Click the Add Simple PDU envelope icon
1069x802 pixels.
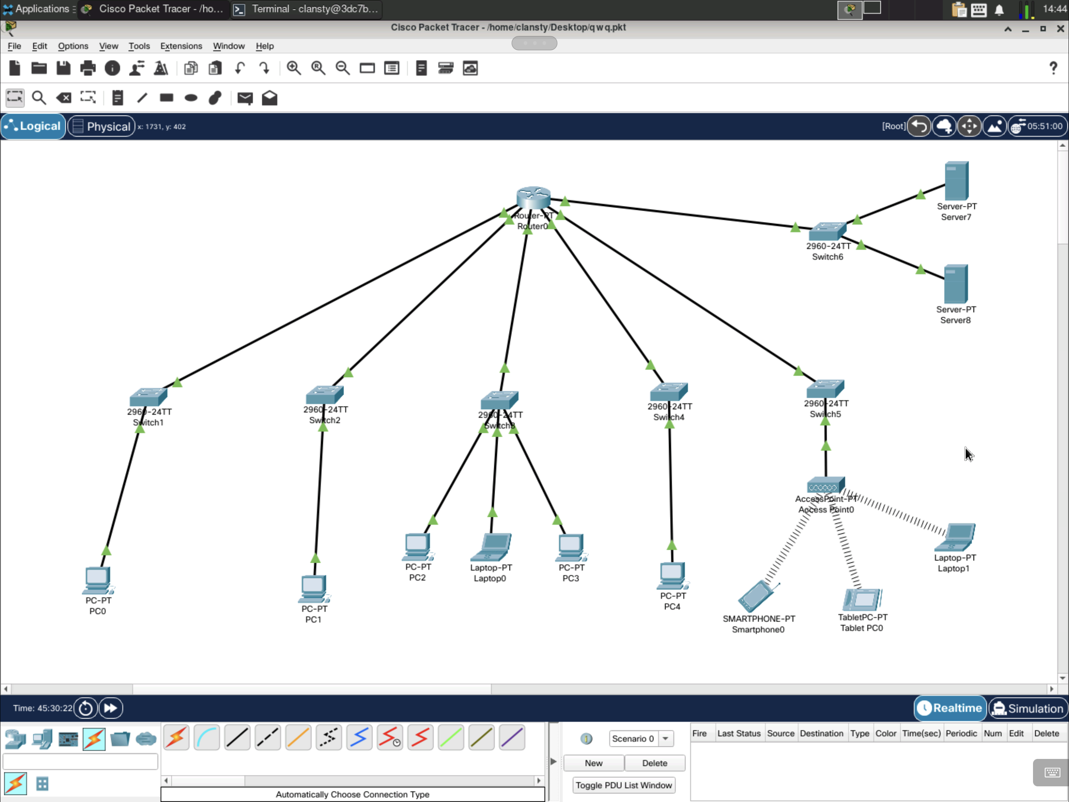[245, 98]
